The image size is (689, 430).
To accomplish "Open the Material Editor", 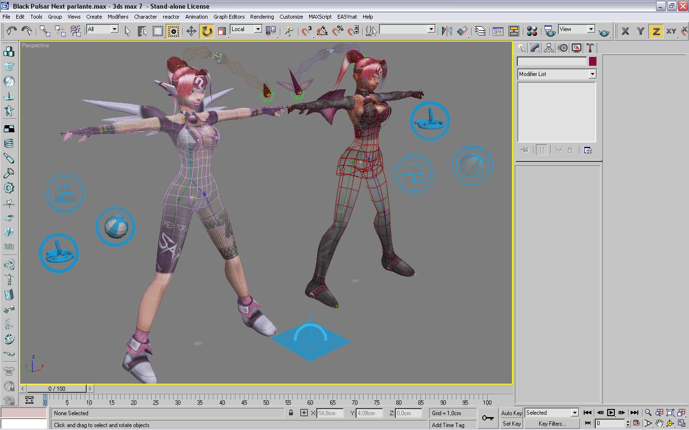I will coord(532,31).
